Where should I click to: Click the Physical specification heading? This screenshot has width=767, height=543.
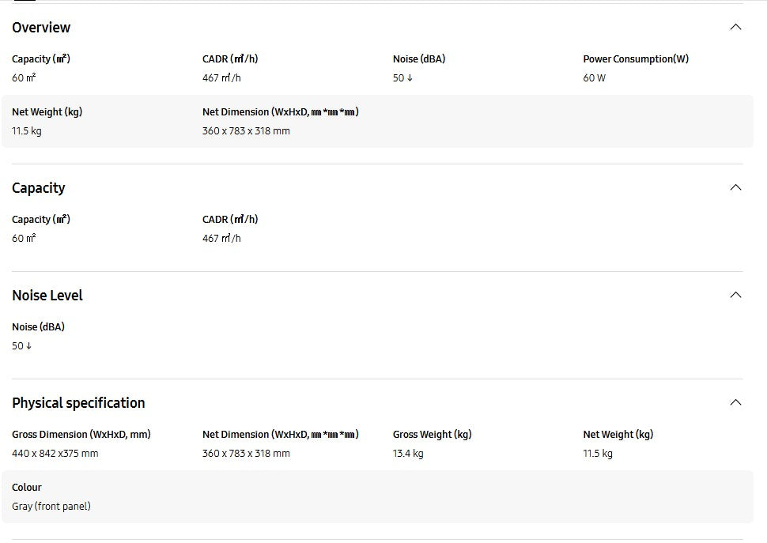pyautogui.click(x=78, y=403)
